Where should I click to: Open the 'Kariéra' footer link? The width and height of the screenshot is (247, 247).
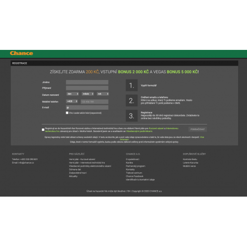(129, 163)
